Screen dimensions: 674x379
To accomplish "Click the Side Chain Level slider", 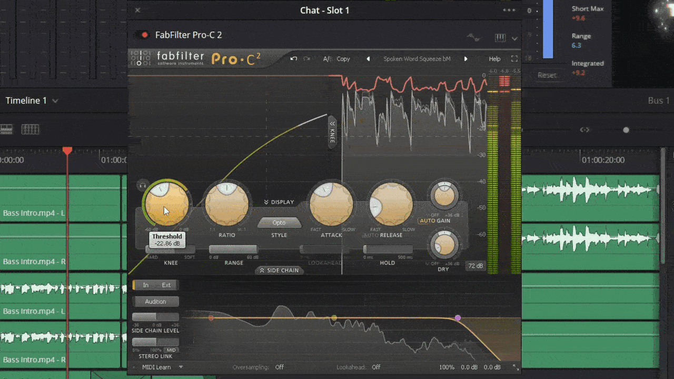I will [x=155, y=317].
